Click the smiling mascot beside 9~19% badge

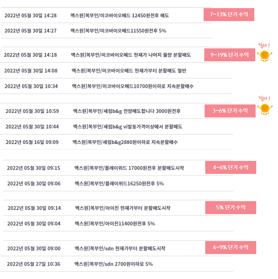click(x=264, y=56)
